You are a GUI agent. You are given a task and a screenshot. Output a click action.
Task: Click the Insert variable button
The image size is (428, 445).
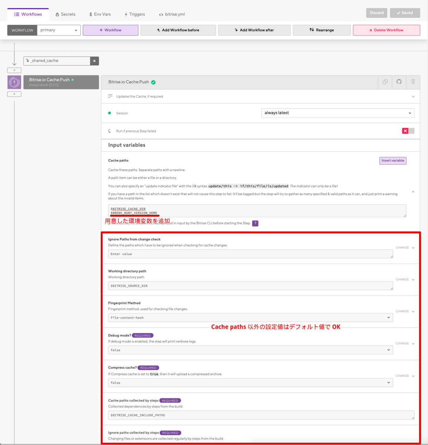point(393,161)
